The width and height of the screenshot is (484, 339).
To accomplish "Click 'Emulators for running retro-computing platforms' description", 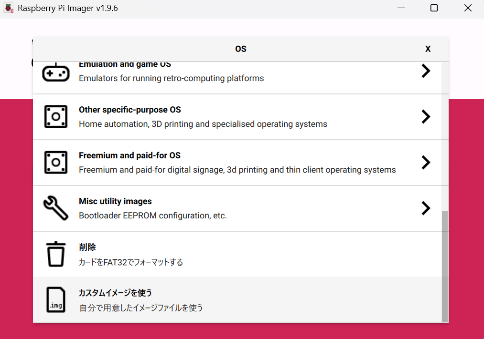I will [x=172, y=78].
